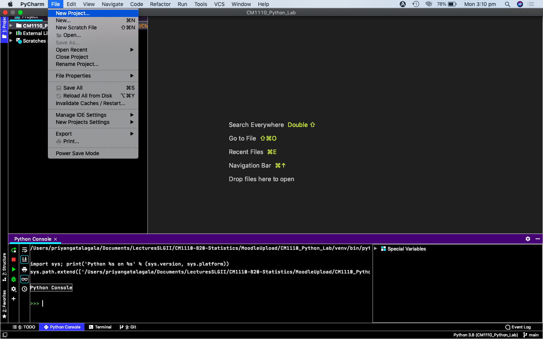543x339 pixels.
Task: Open 9: Git tool window
Action: tap(128, 327)
